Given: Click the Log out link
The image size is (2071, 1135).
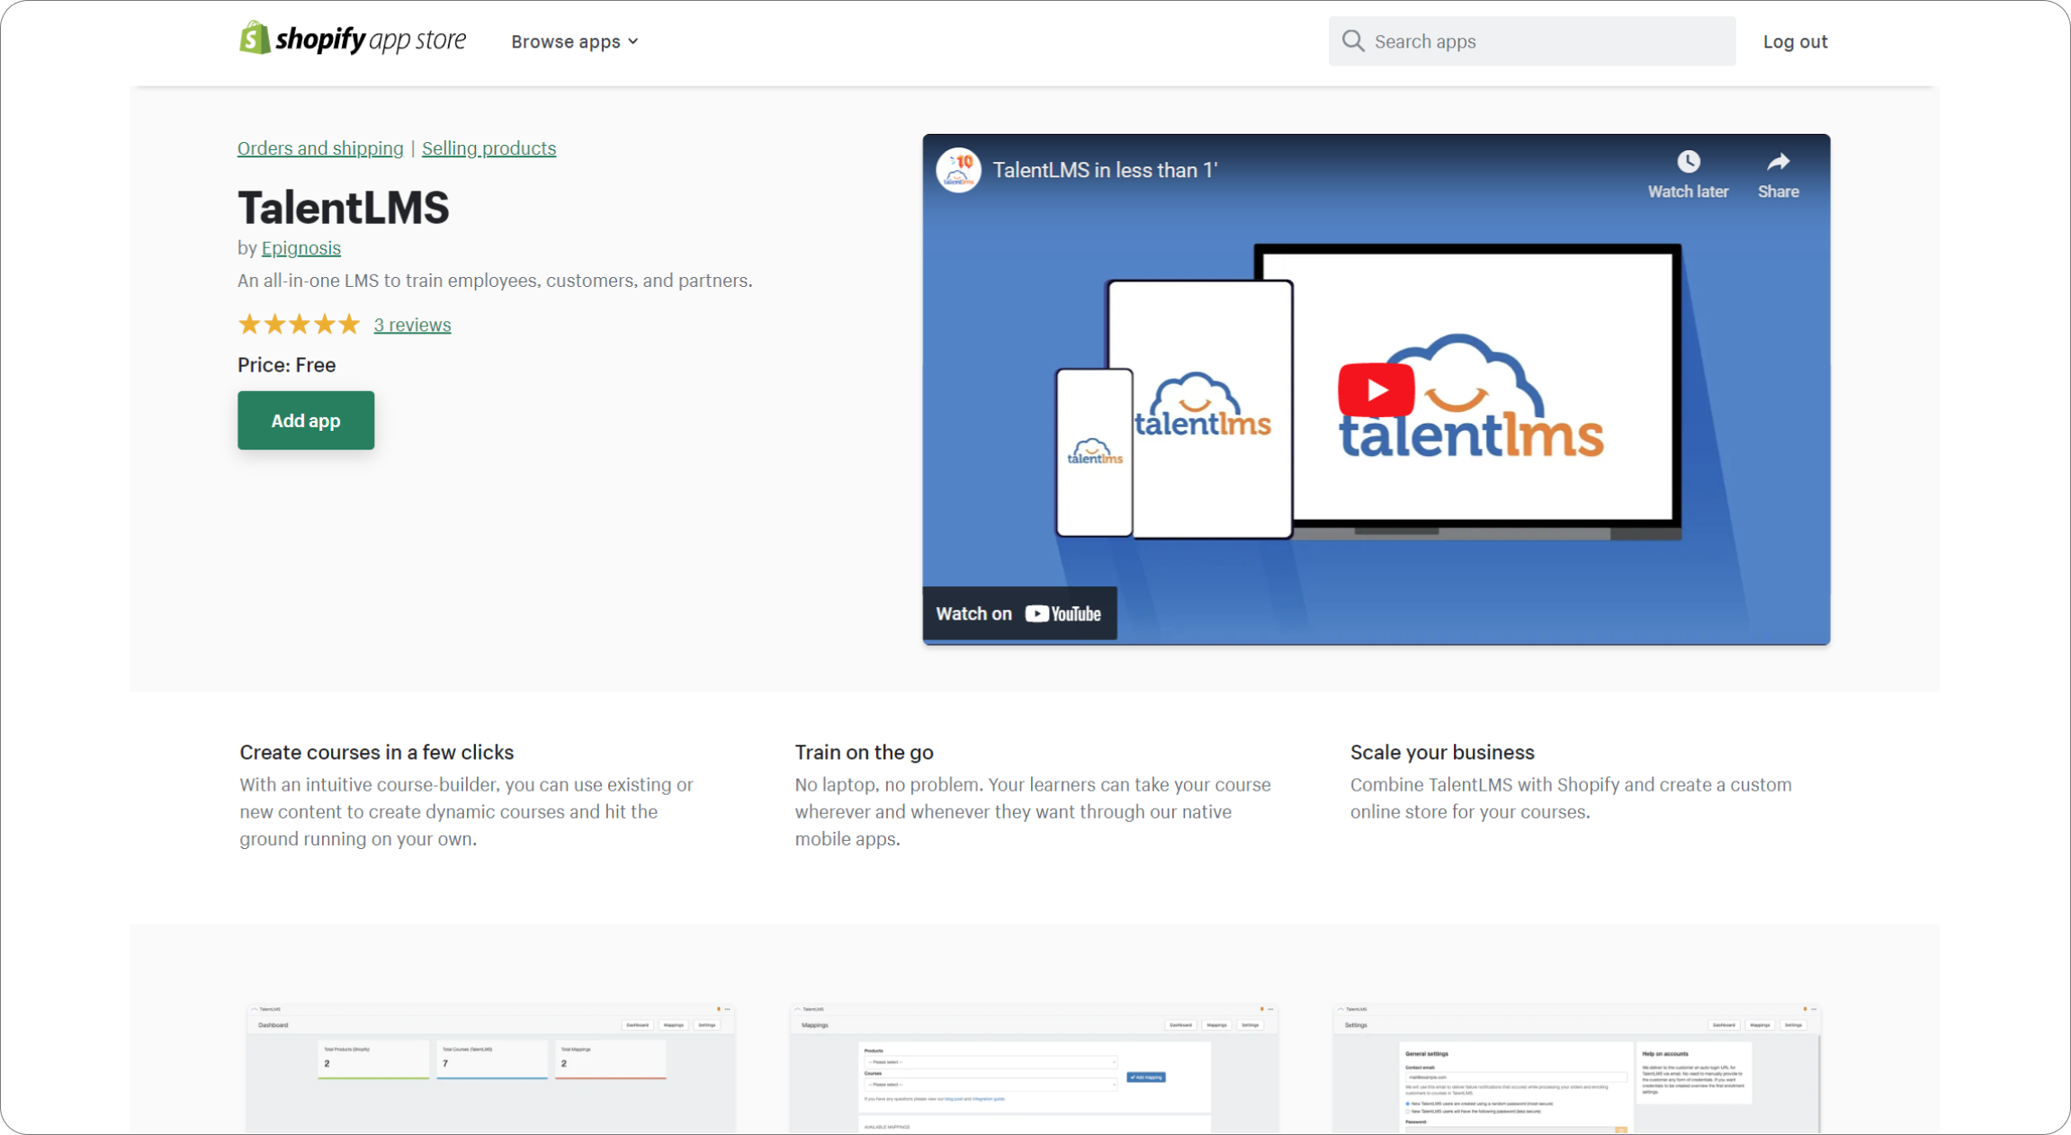Looking at the screenshot, I should [1795, 41].
